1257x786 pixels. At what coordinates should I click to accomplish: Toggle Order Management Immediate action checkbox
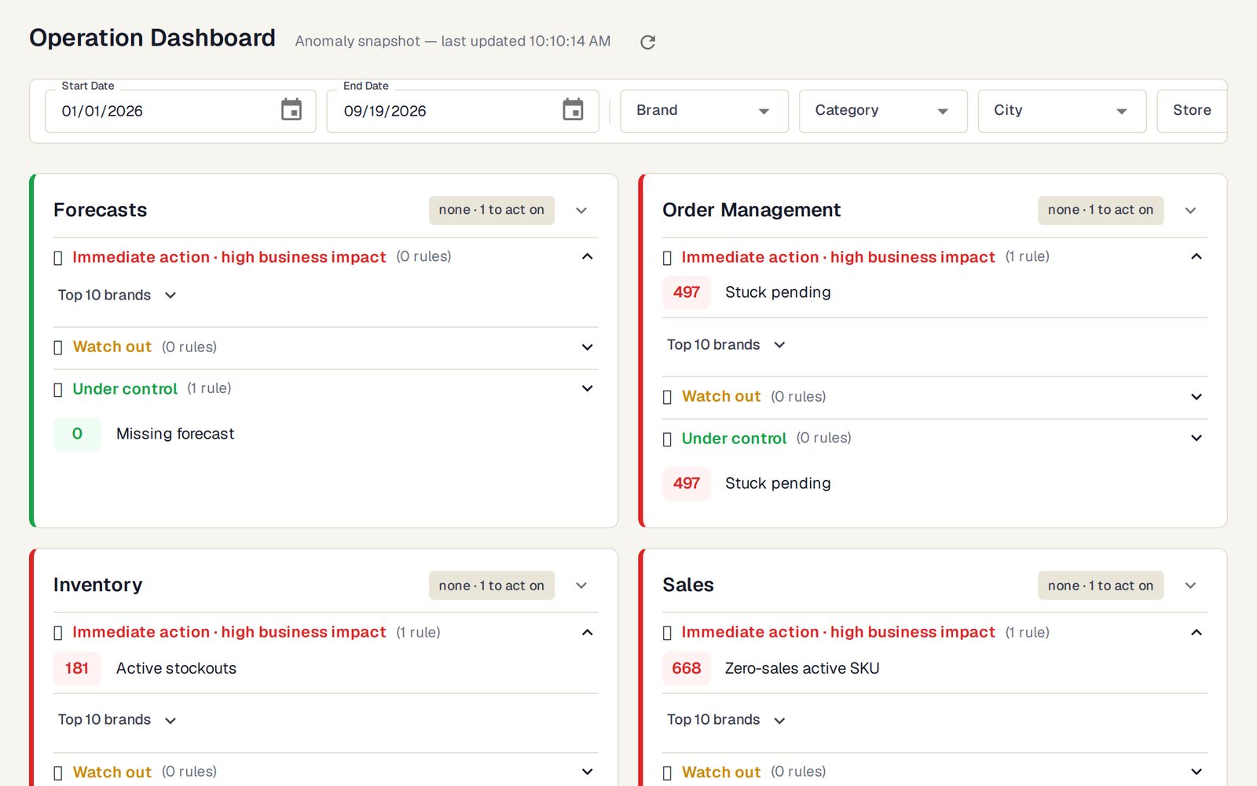tap(667, 258)
